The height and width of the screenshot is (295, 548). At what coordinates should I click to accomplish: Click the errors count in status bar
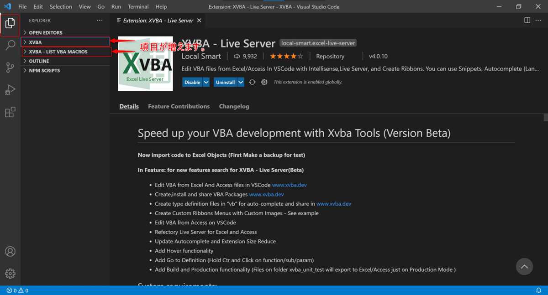[x=11, y=290]
